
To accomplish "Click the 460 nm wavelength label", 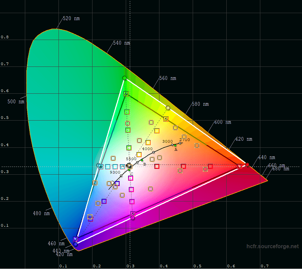I will coord(57,243).
